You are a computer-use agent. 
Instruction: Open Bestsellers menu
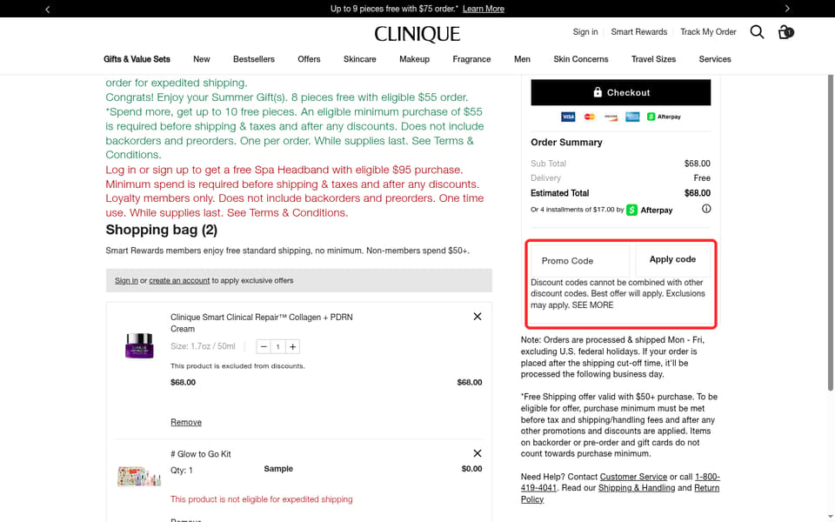[x=253, y=59]
